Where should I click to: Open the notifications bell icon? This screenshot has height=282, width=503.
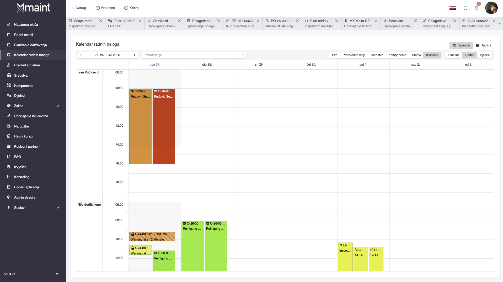pos(476,8)
